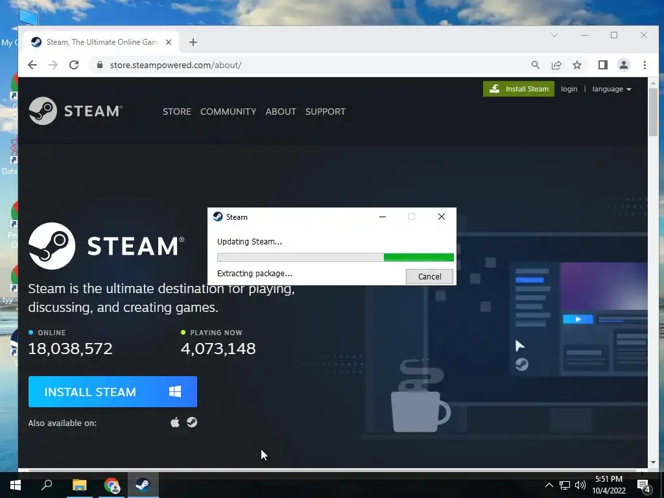
Task: Toggle the browser side panel
Action: coord(602,65)
